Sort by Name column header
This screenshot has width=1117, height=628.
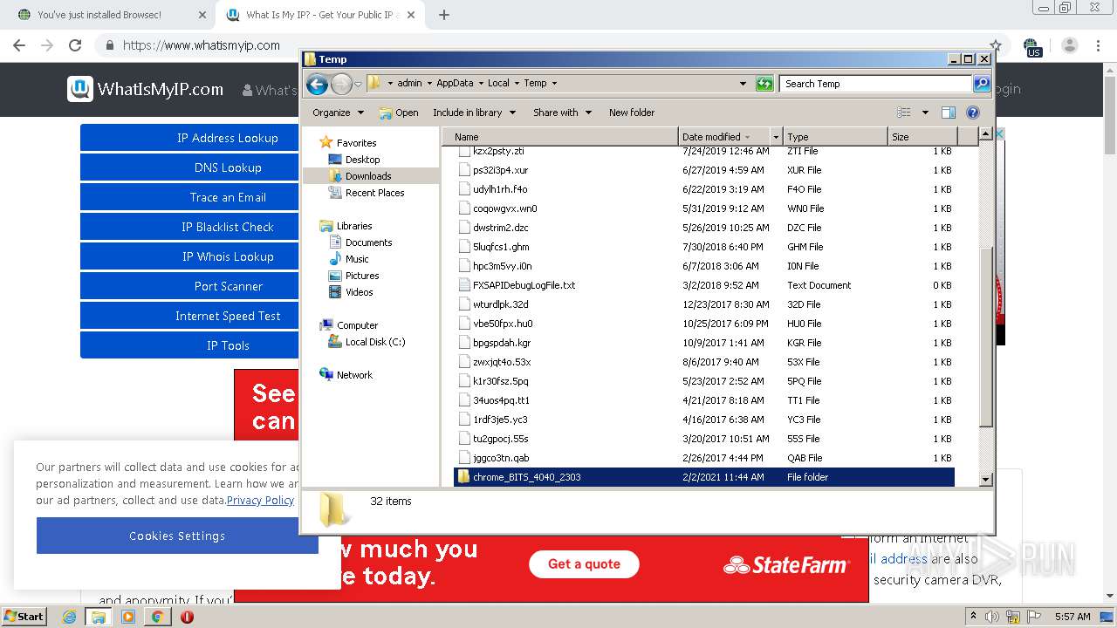[x=560, y=137]
